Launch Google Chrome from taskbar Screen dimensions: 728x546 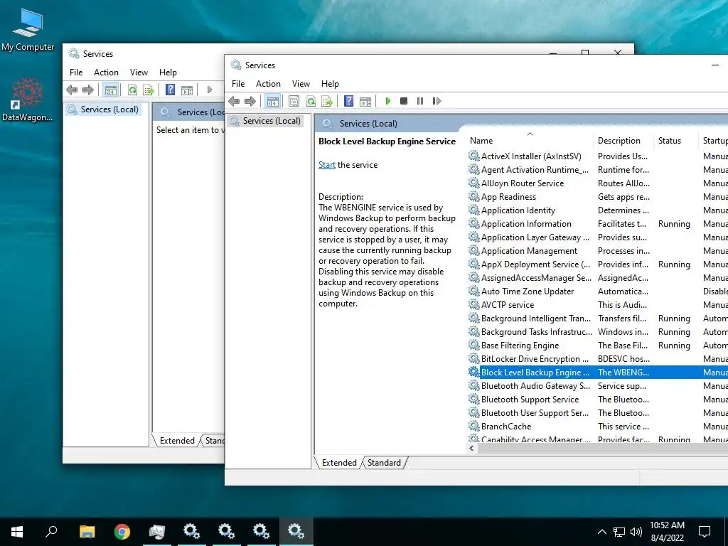(122, 532)
